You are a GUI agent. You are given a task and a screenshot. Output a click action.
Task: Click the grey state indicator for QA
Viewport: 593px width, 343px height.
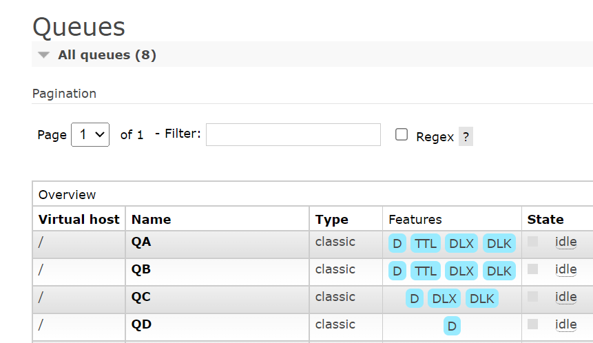pyautogui.click(x=532, y=241)
